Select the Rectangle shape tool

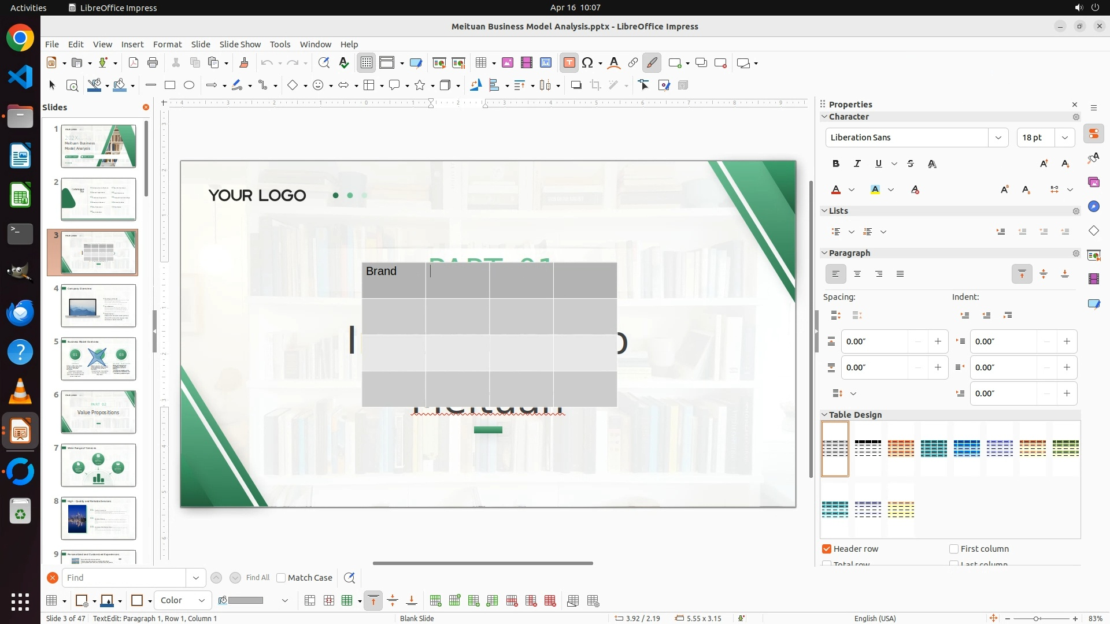point(170,85)
